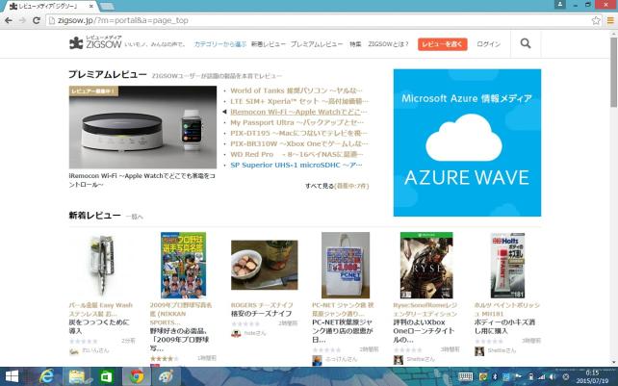
Task: Reload the page with the refresh icon
Action: [37, 20]
